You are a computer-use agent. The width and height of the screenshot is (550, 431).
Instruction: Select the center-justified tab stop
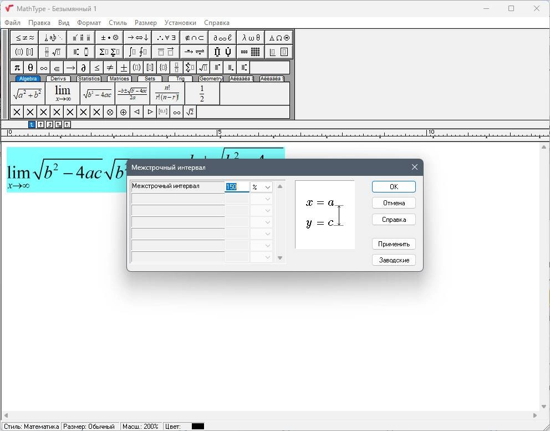pos(40,124)
